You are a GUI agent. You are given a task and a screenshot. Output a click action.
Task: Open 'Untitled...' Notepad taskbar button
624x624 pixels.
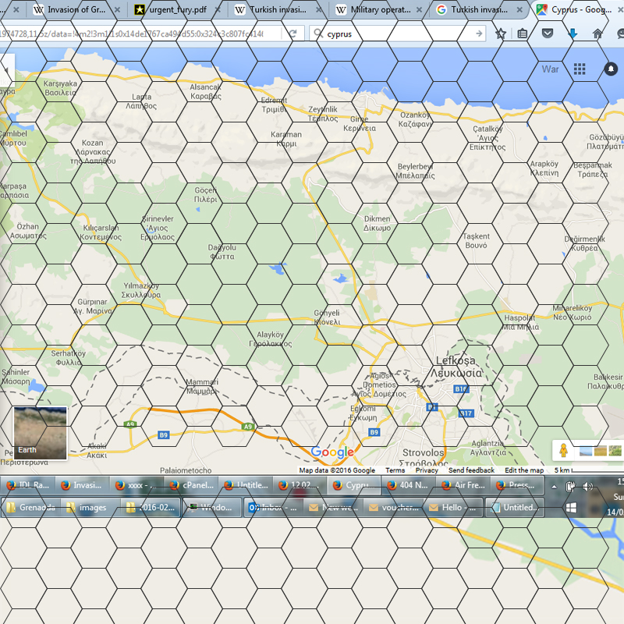[x=514, y=508]
